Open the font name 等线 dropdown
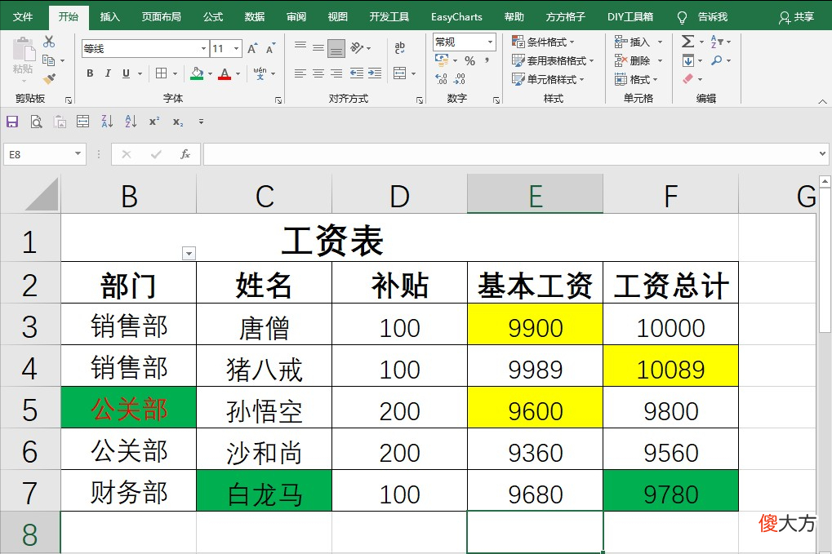The height and width of the screenshot is (554, 832). coord(203,49)
